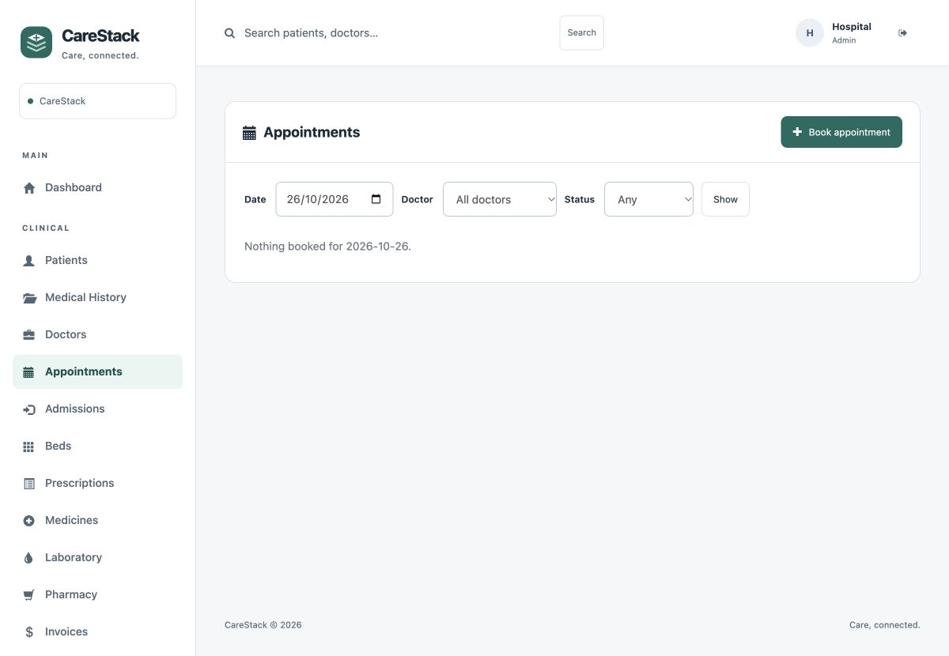Screen dimensions: 949x656
Task: Go to Beds section
Action: (97, 447)
